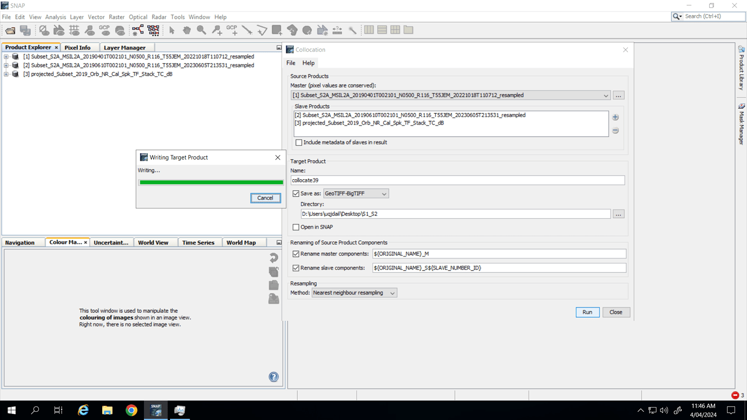Select the Pan tool in the toolbar
Viewport: 747px width, 420px height.
pyautogui.click(x=187, y=30)
